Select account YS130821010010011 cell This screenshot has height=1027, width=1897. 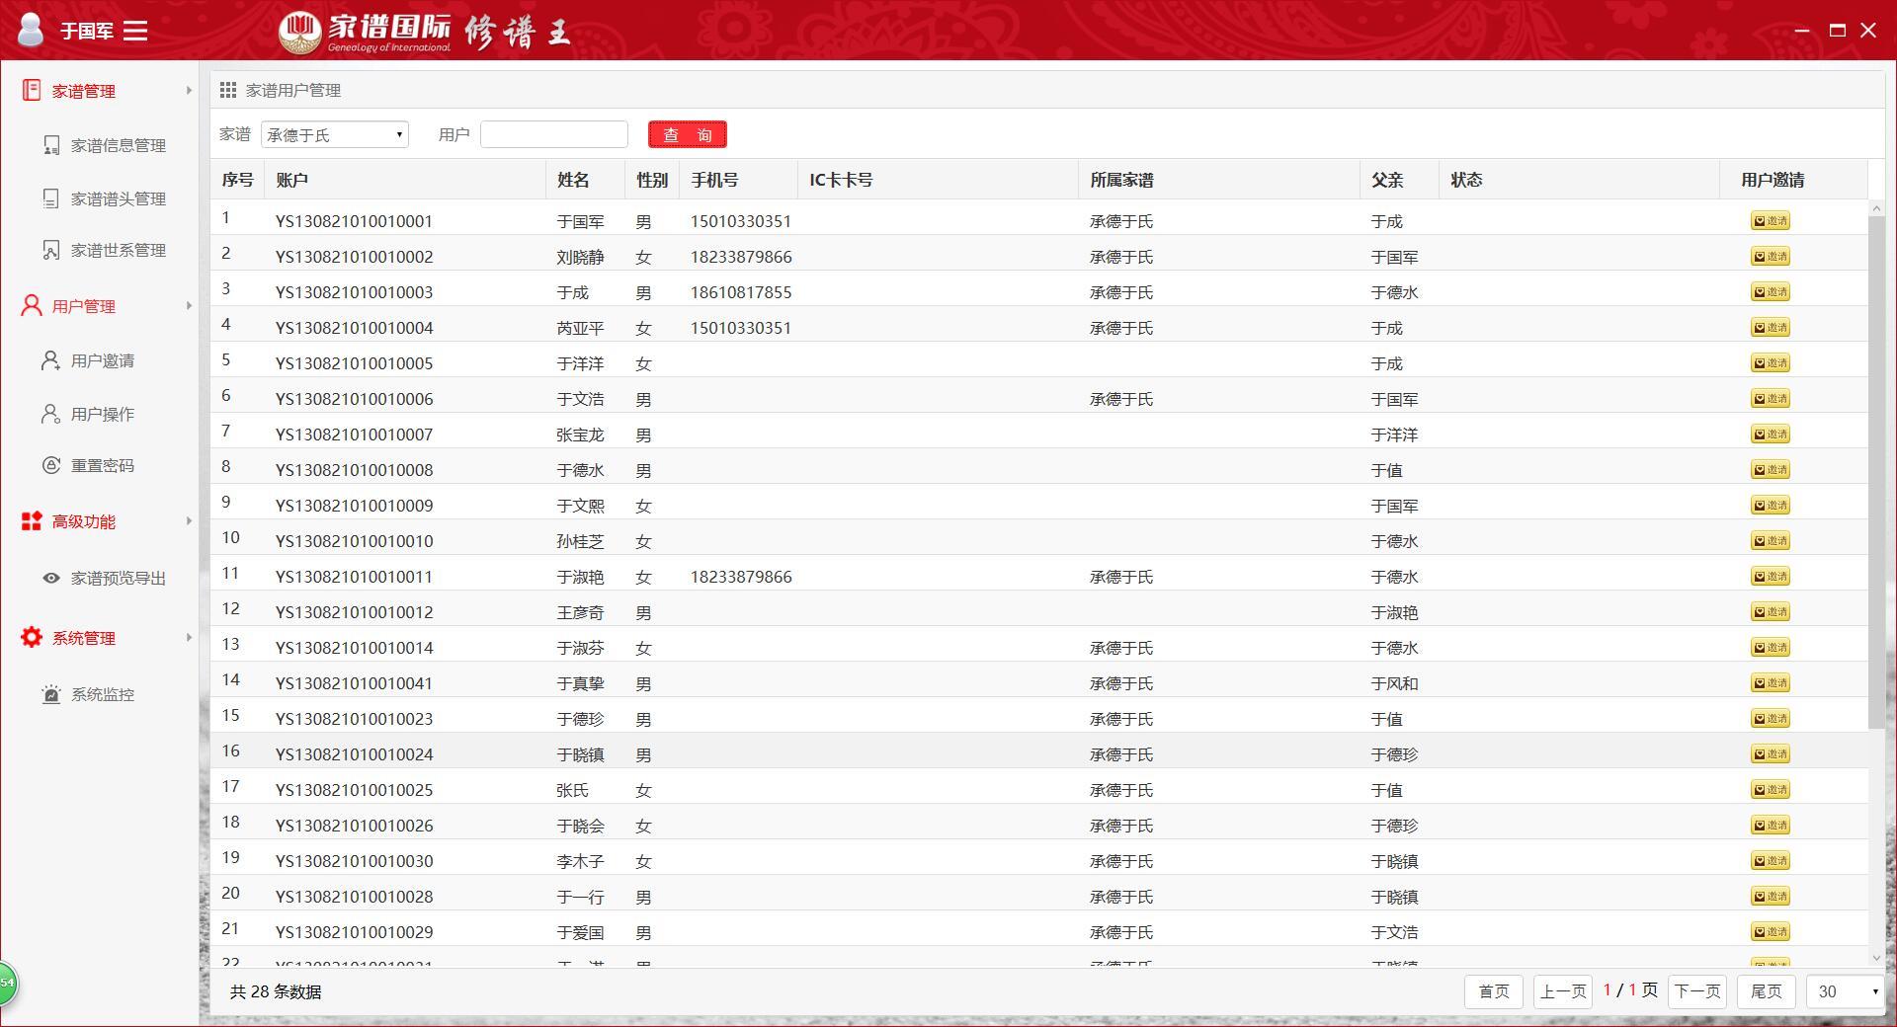[x=354, y=577]
